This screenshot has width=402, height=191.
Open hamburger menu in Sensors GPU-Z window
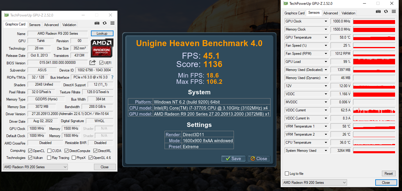(394, 12)
